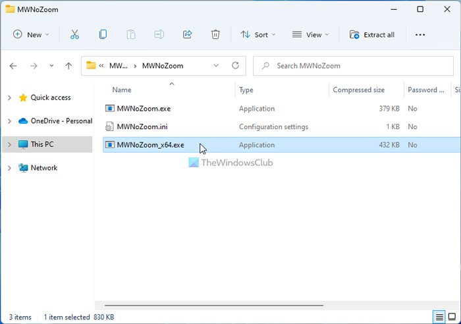Click the MWNoZoom_x64.exe application icon
This screenshot has width=461, height=324.
[x=110, y=145]
